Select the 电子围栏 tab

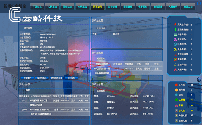pyautogui.click(x=143, y=7)
